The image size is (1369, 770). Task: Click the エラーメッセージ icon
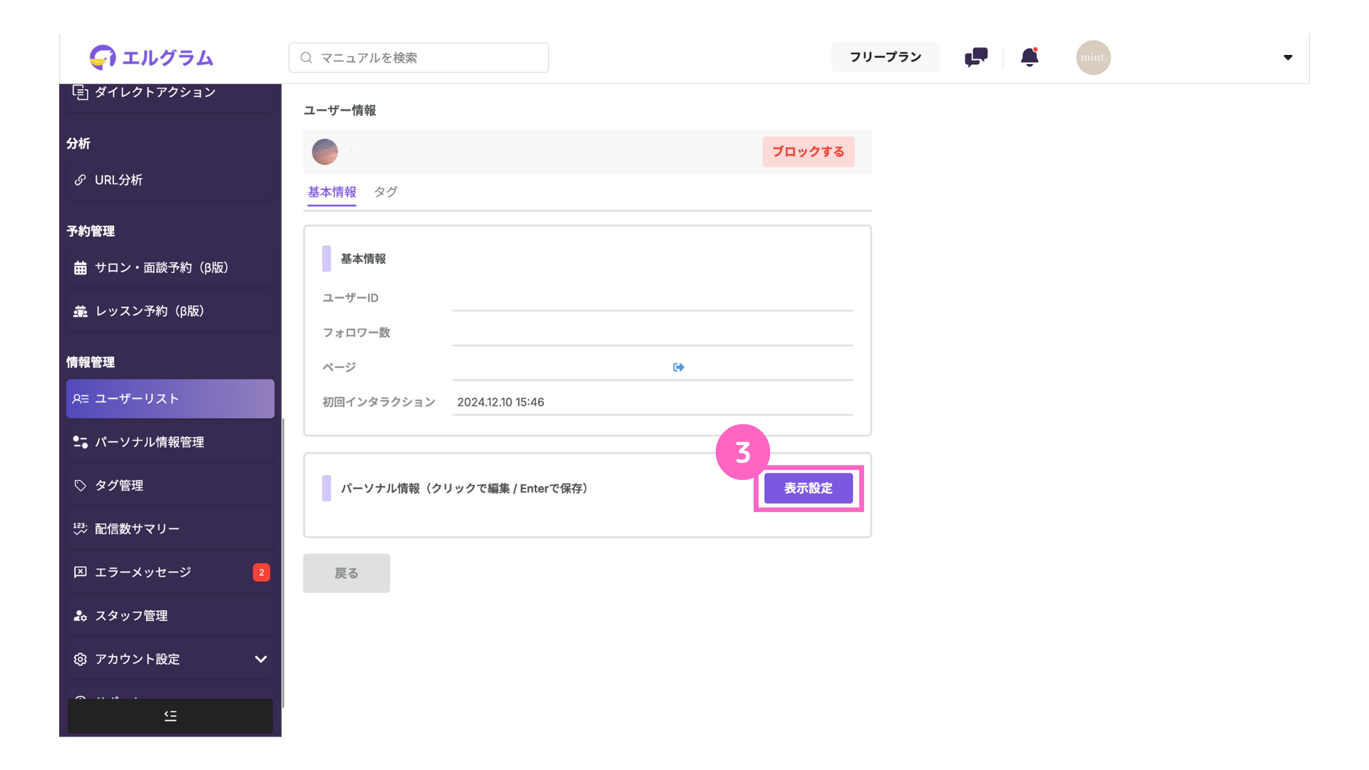81,573
